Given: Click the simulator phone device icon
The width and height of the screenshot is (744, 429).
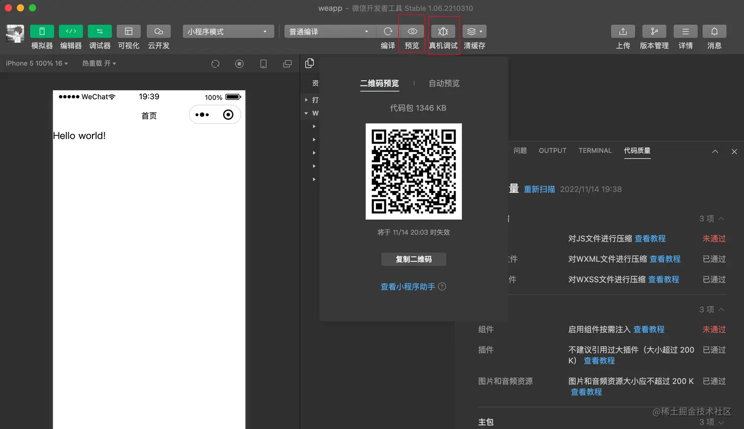Looking at the screenshot, I should tap(263, 64).
